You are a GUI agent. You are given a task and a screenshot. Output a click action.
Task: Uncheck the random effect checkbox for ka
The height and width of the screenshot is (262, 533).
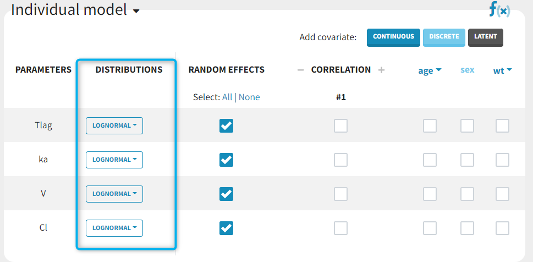tap(226, 160)
